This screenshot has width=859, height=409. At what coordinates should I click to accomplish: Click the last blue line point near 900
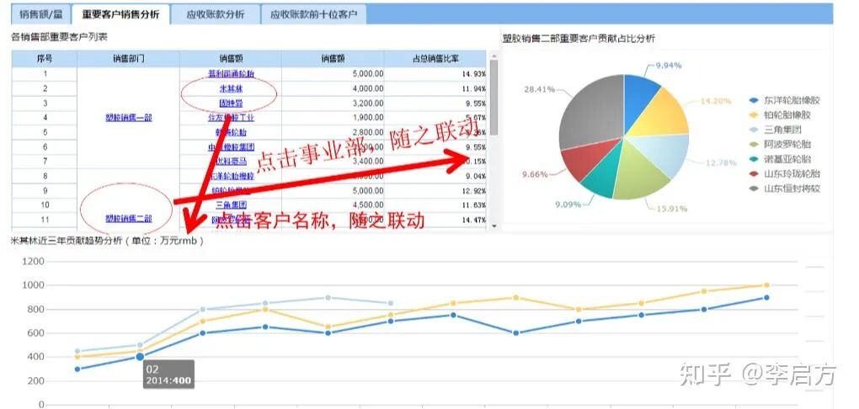766,297
